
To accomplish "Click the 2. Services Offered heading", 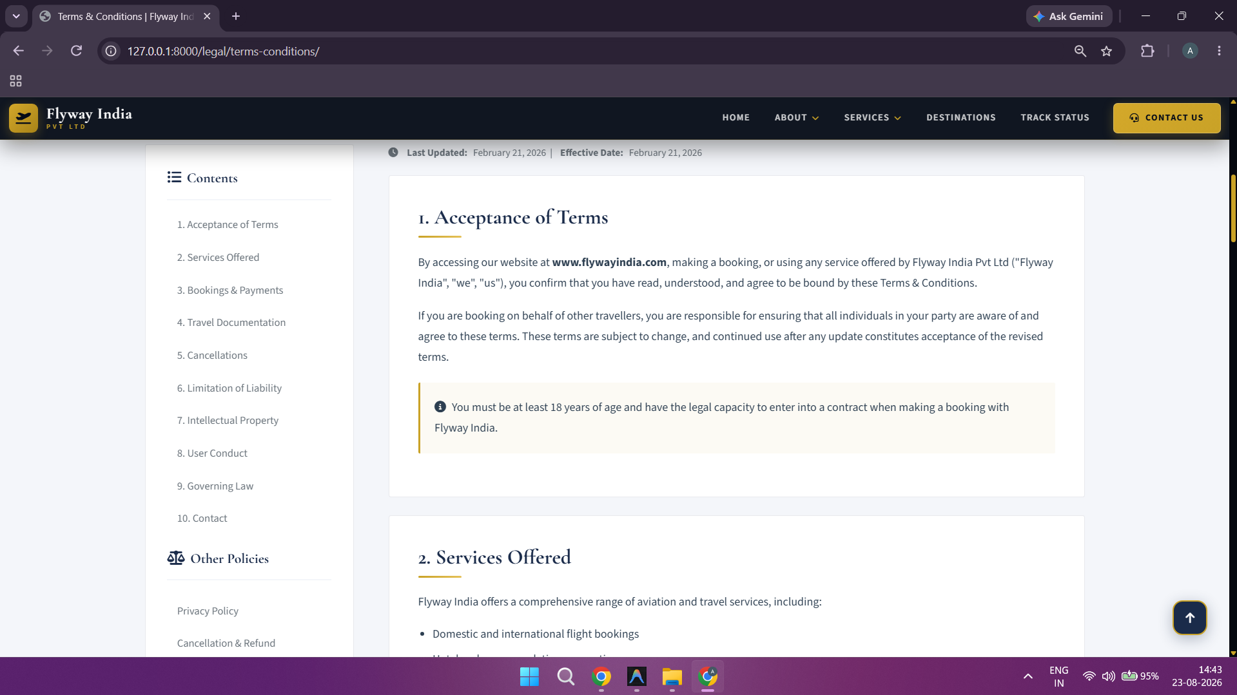I will (494, 557).
